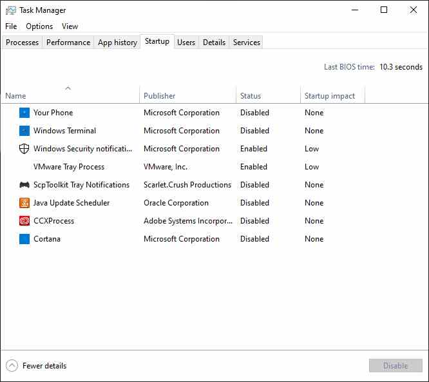The image size is (429, 382).
Task: Close the Task Manager window
Action: pyautogui.click(x=413, y=10)
